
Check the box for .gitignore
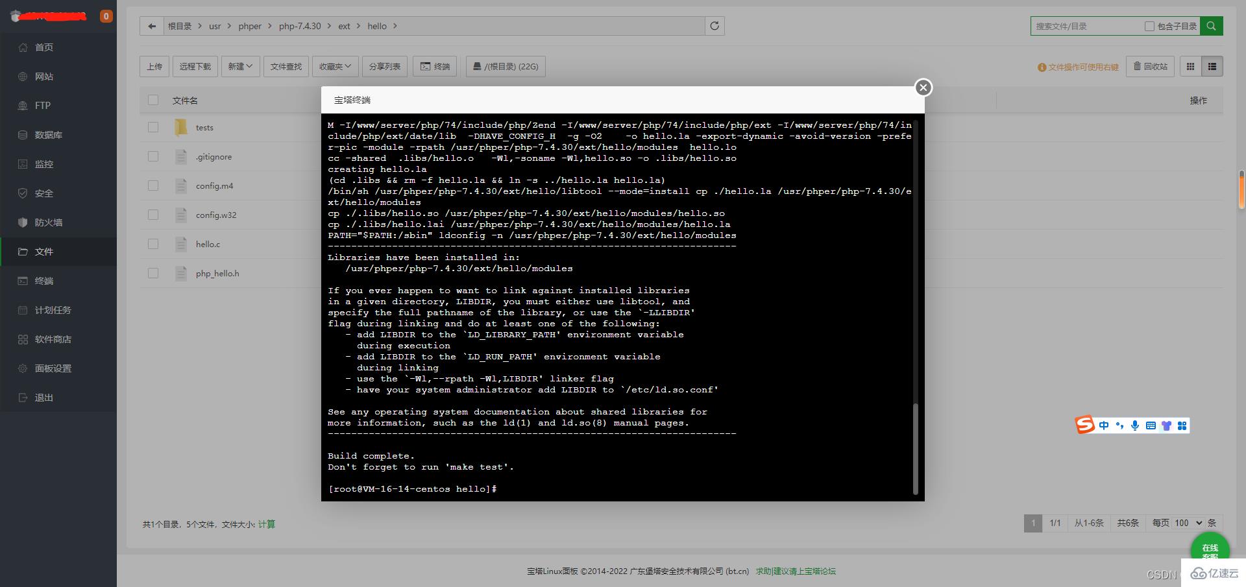click(153, 156)
